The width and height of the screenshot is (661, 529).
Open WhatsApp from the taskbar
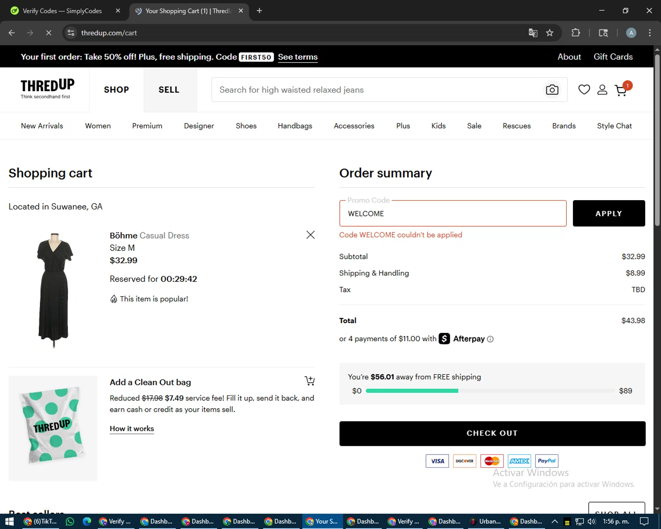tap(70, 522)
